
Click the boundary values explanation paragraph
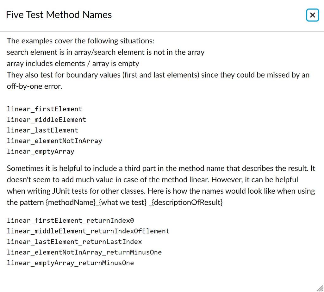(x=158, y=75)
